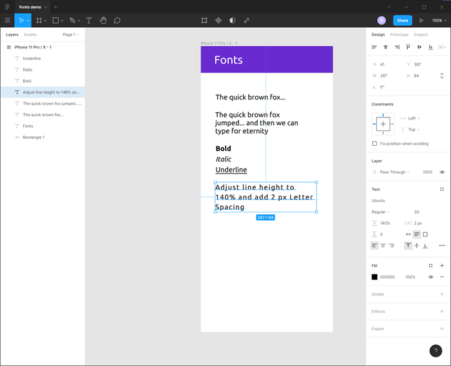Toggle layer visibility eye icon
Image resolution: width=451 pixels, height=366 pixels.
coord(442,172)
